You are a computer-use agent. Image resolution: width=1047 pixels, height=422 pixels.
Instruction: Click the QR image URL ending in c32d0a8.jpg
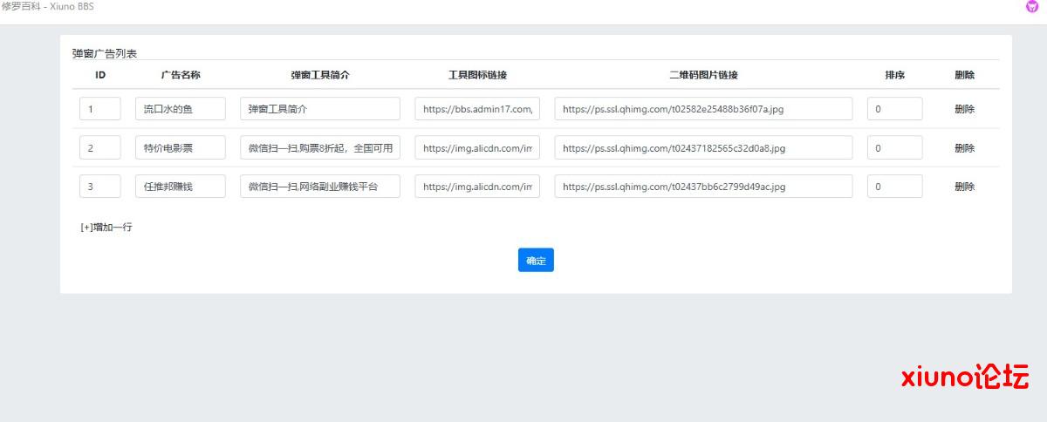(x=703, y=148)
